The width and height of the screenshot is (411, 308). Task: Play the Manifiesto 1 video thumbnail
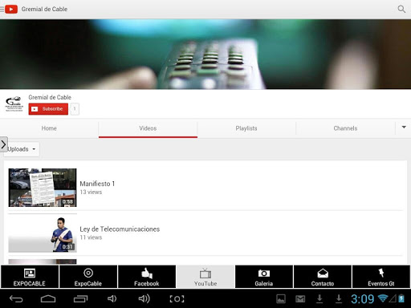point(43,188)
